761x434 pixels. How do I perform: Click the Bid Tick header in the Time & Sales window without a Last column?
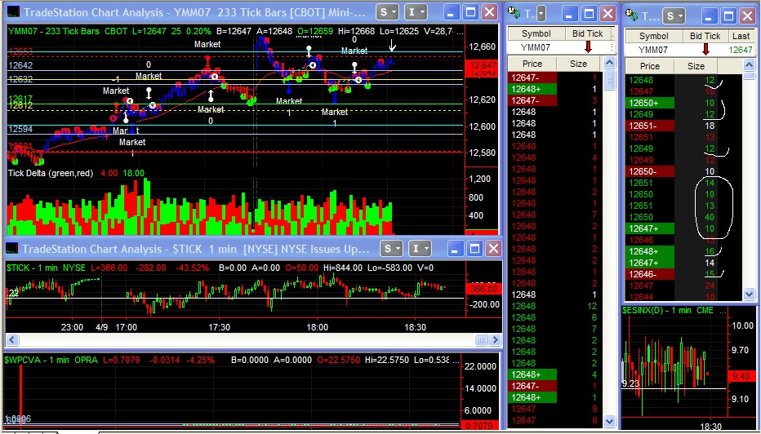[588, 33]
